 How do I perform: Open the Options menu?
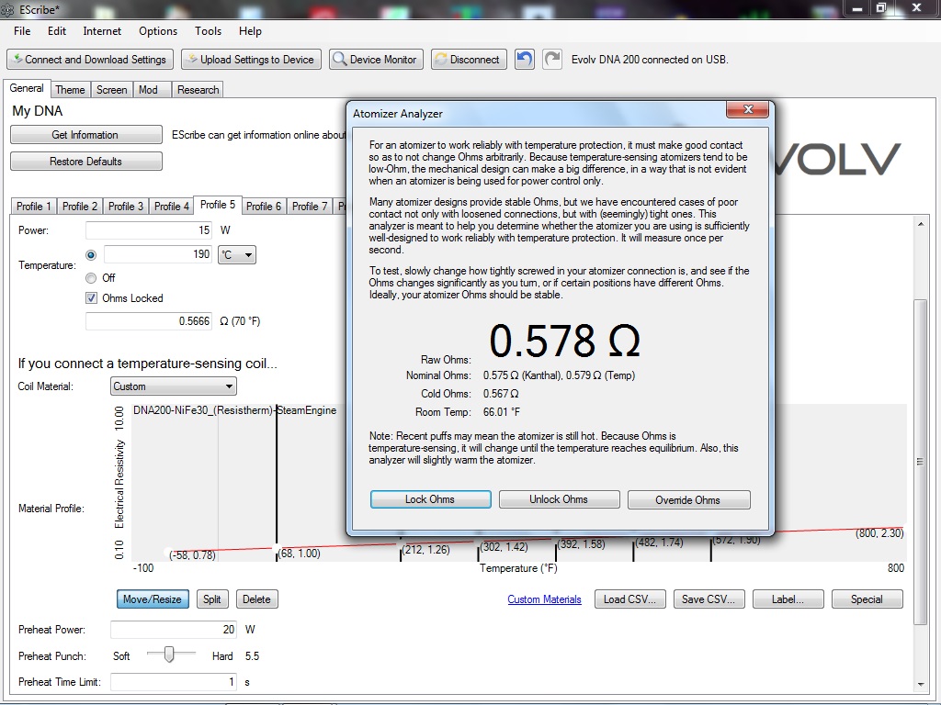(x=158, y=31)
